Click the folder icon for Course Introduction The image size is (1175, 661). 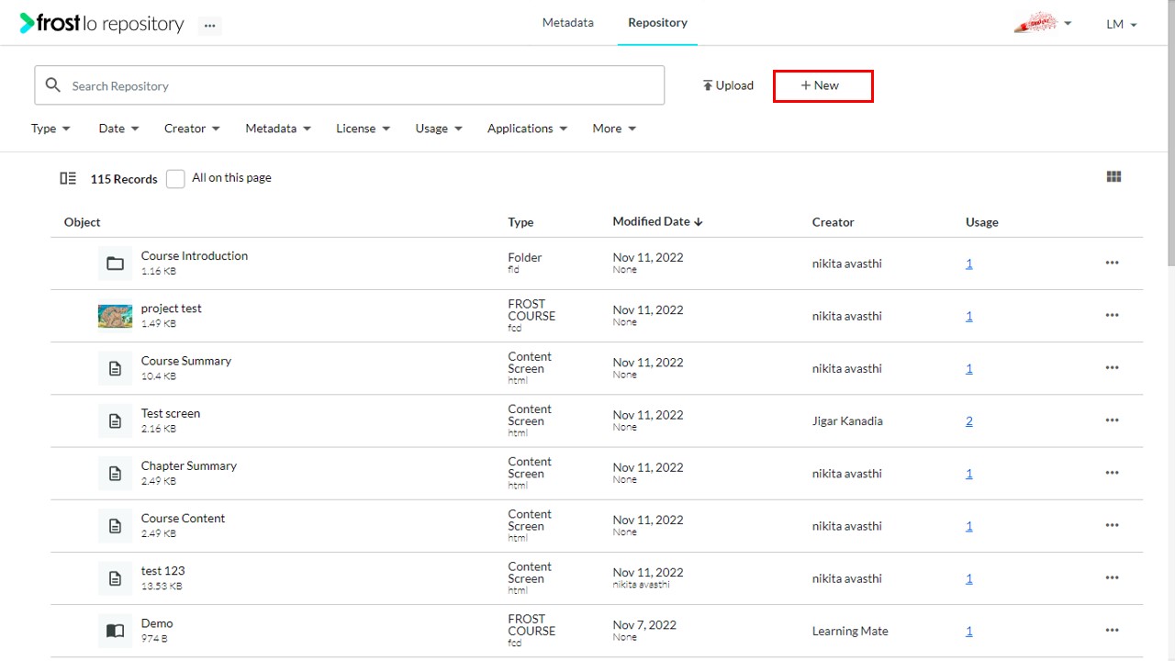point(115,263)
